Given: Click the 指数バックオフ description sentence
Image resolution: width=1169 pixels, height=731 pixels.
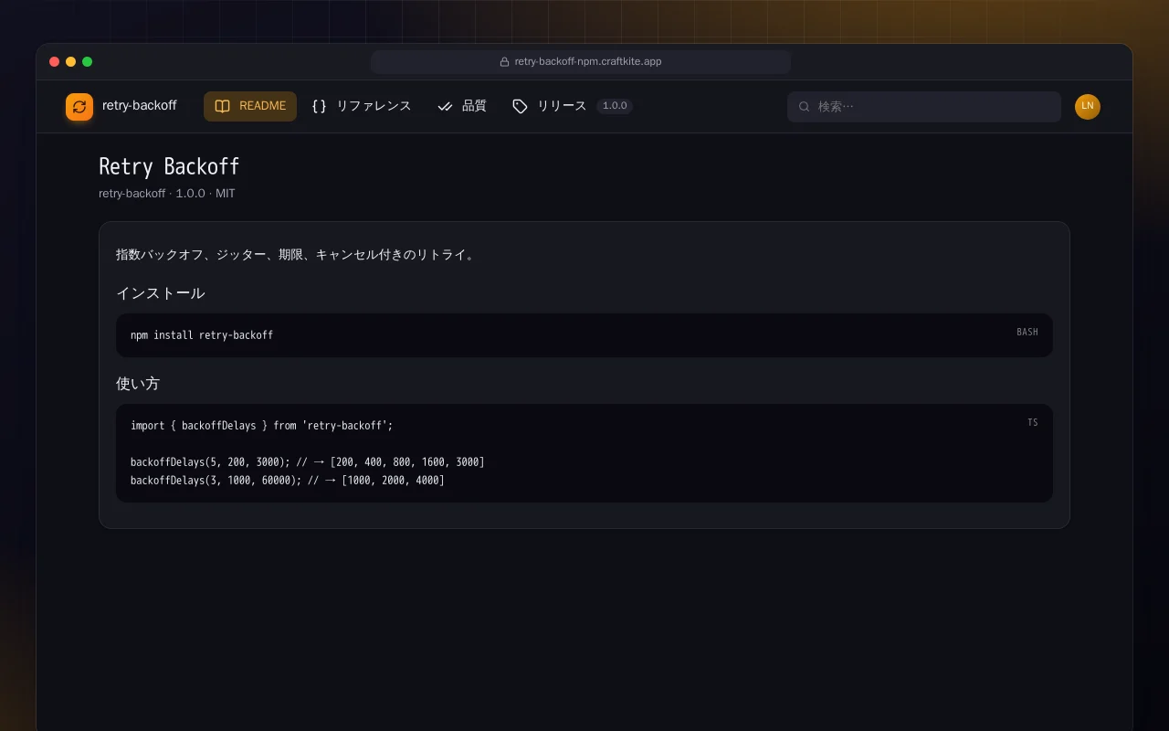Looking at the screenshot, I should click(297, 255).
